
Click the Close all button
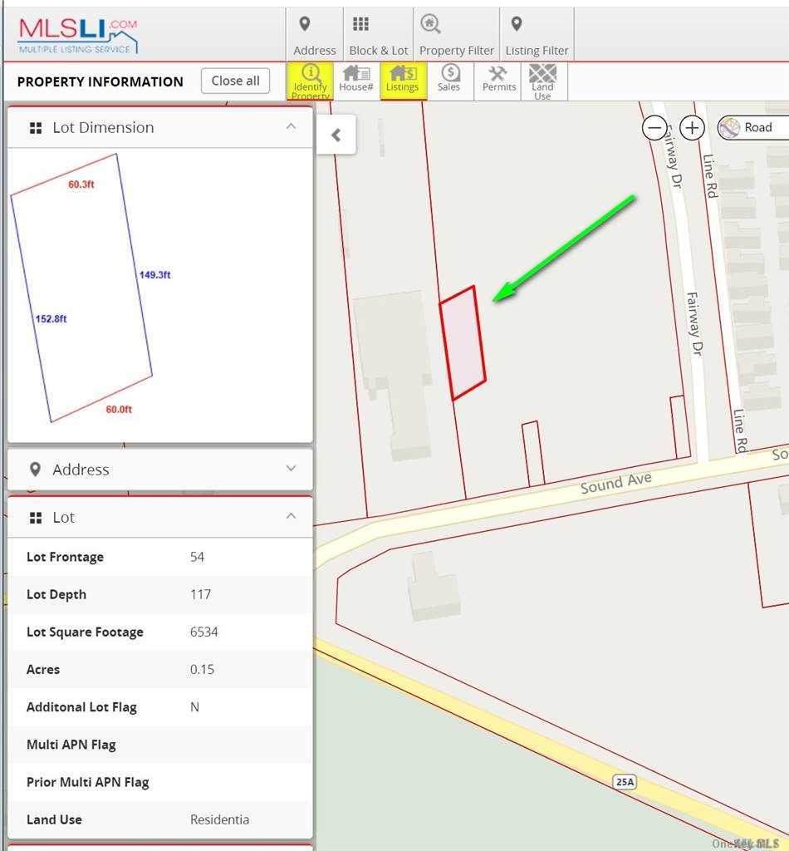tap(235, 81)
